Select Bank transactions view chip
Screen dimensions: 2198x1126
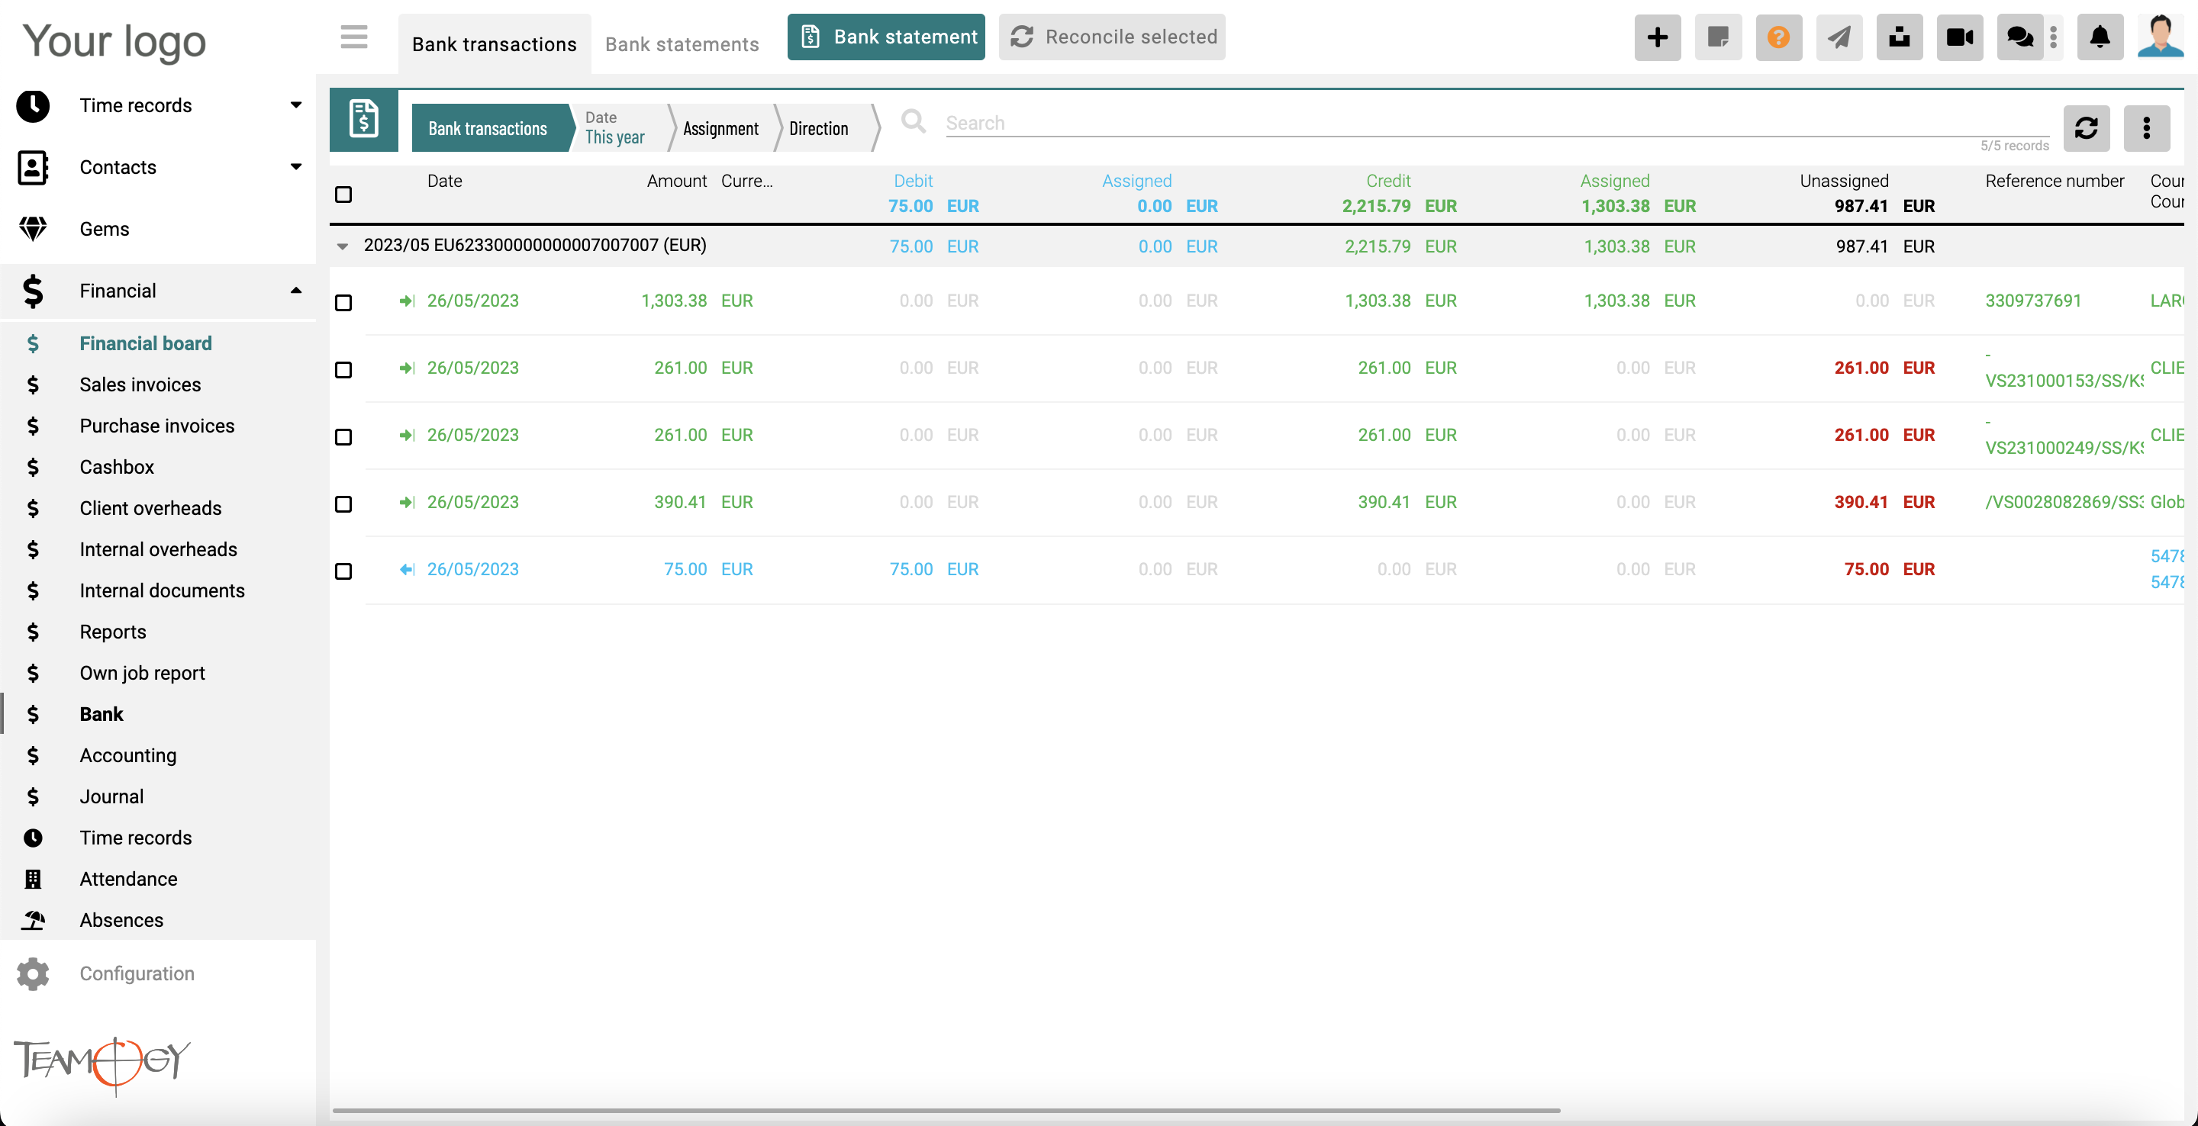click(x=488, y=129)
